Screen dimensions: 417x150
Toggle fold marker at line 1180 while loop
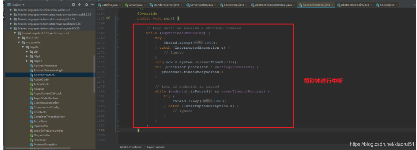(118, 92)
